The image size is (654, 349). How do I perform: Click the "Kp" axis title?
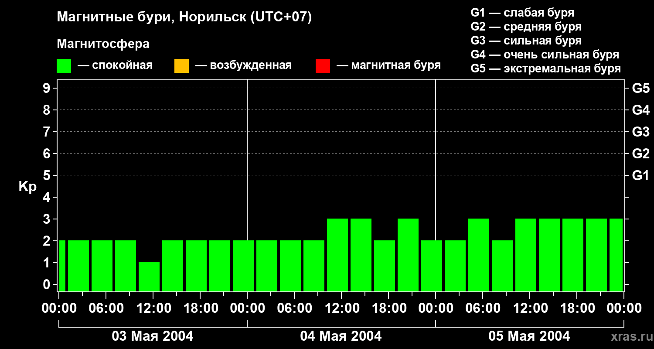tap(27, 187)
